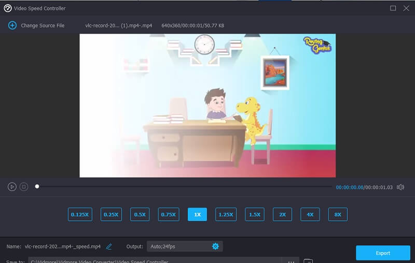This screenshot has width=415, height=263.
Task: Set speed to 0.125X
Action: pyautogui.click(x=80, y=214)
